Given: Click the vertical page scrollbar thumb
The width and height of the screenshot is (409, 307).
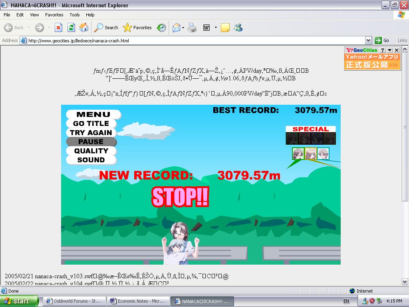Looking at the screenshot, I should [x=405, y=127].
